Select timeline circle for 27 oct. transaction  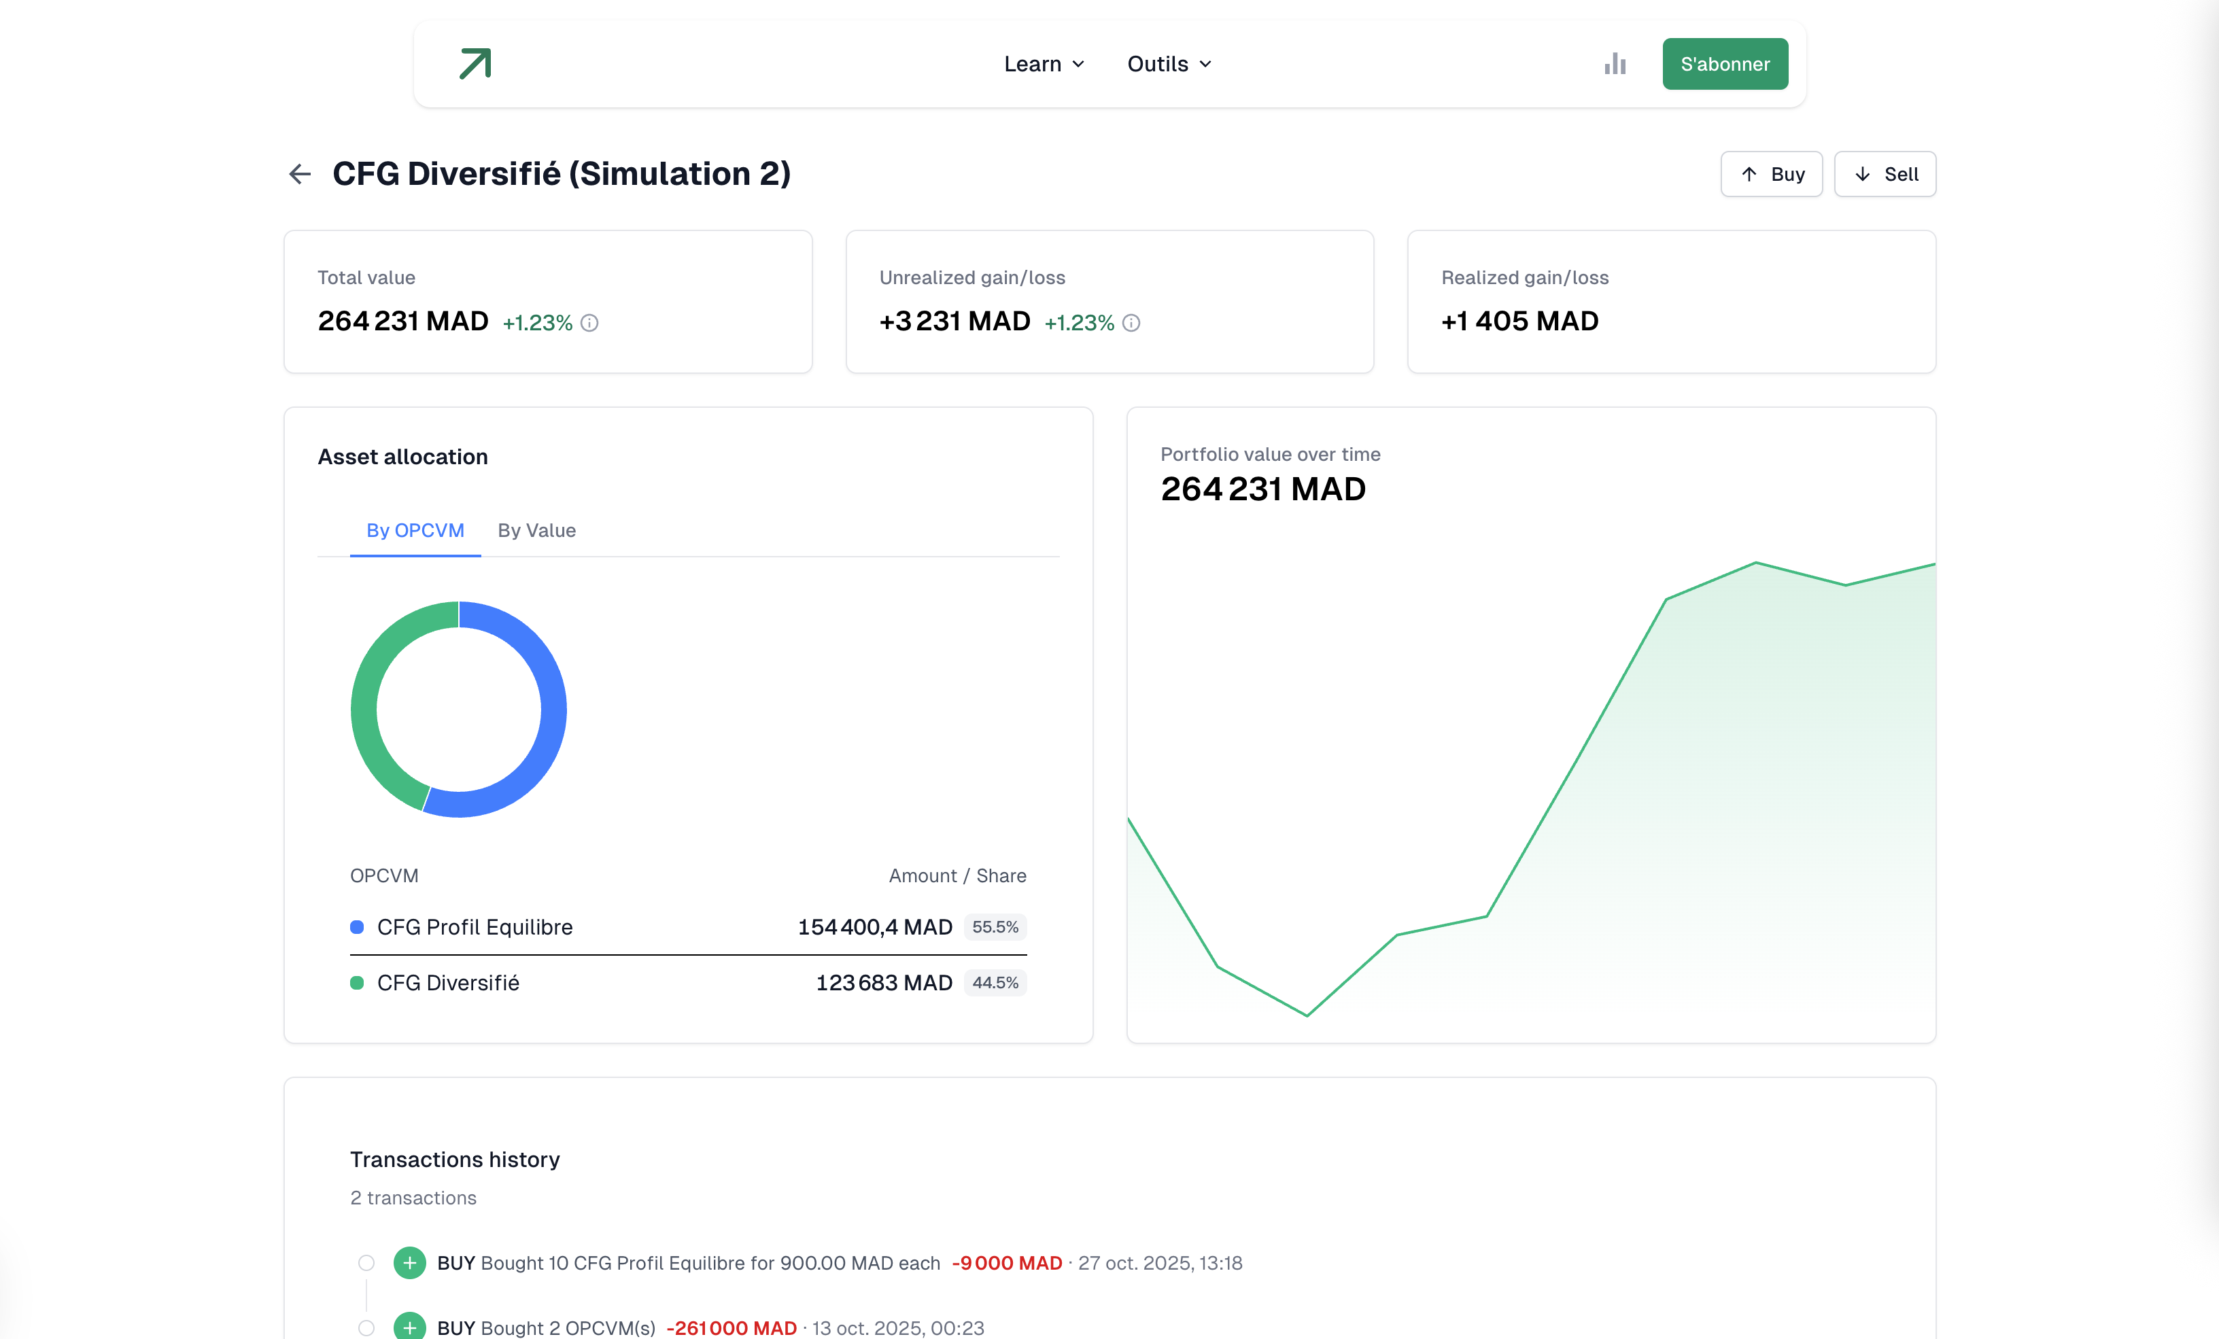366,1262
